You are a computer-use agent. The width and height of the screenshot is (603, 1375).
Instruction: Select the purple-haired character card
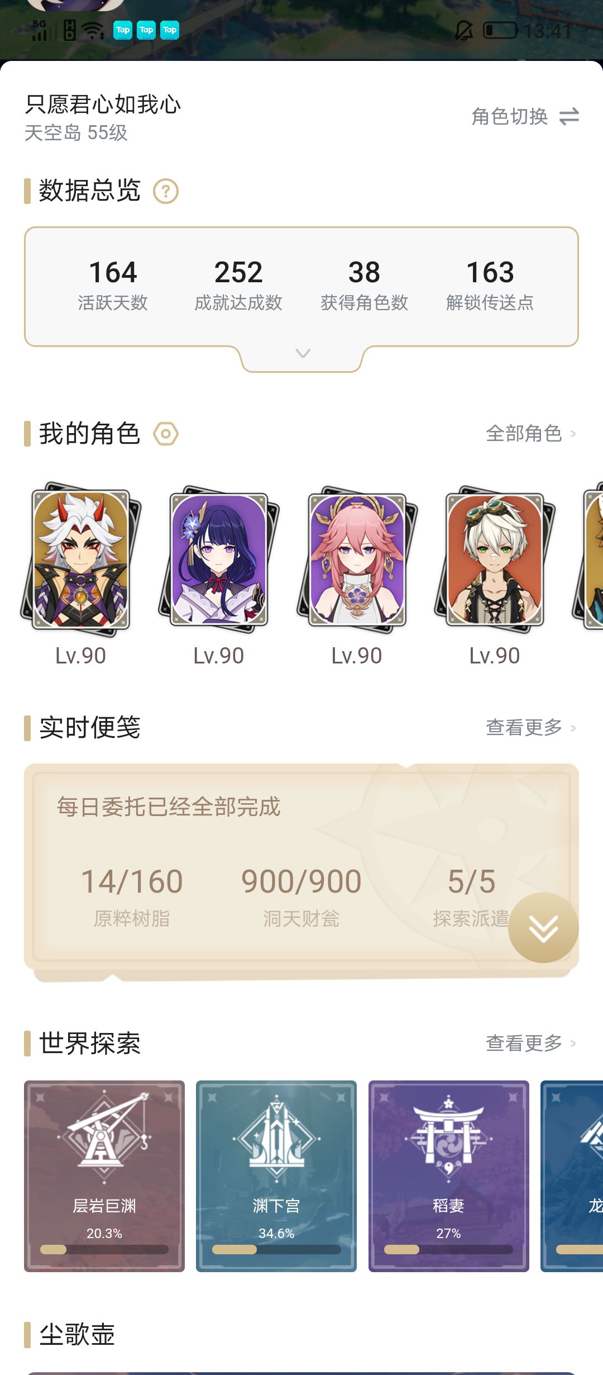219,560
